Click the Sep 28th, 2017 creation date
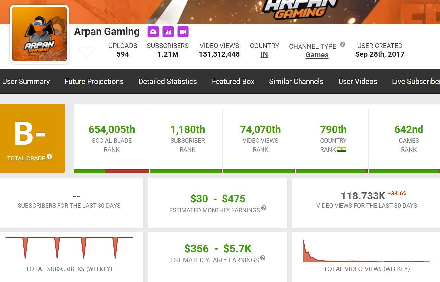Image resolution: width=440 pixels, height=282 pixels. tap(380, 54)
